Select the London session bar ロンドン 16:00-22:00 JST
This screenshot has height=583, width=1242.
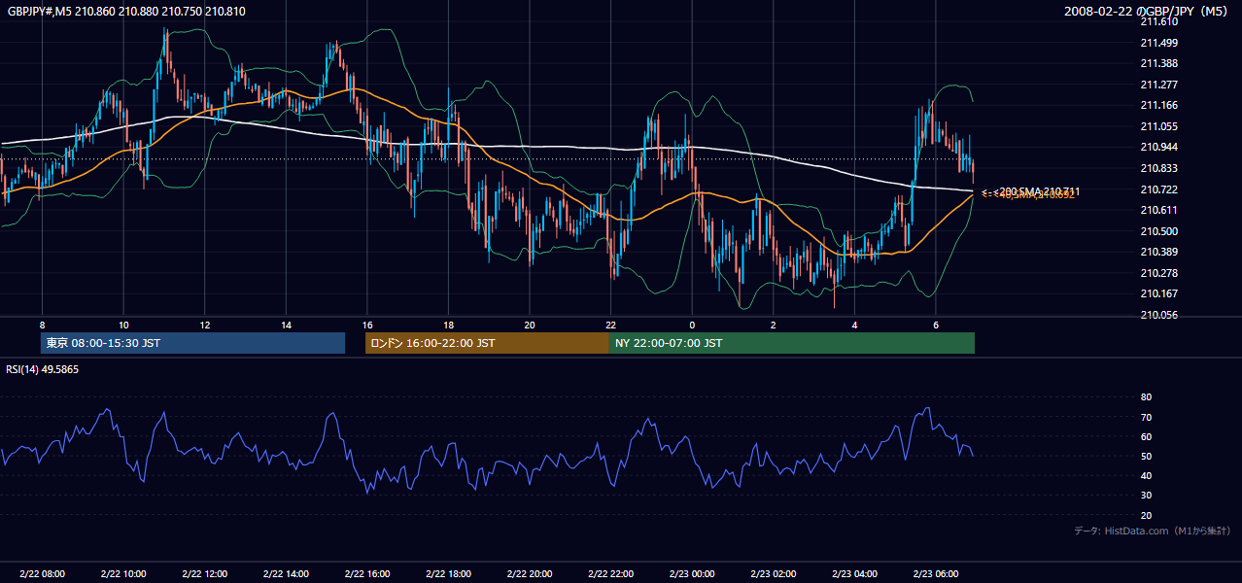click(487, 343)
